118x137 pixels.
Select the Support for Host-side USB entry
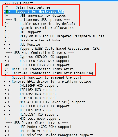[x=34, y=12]
